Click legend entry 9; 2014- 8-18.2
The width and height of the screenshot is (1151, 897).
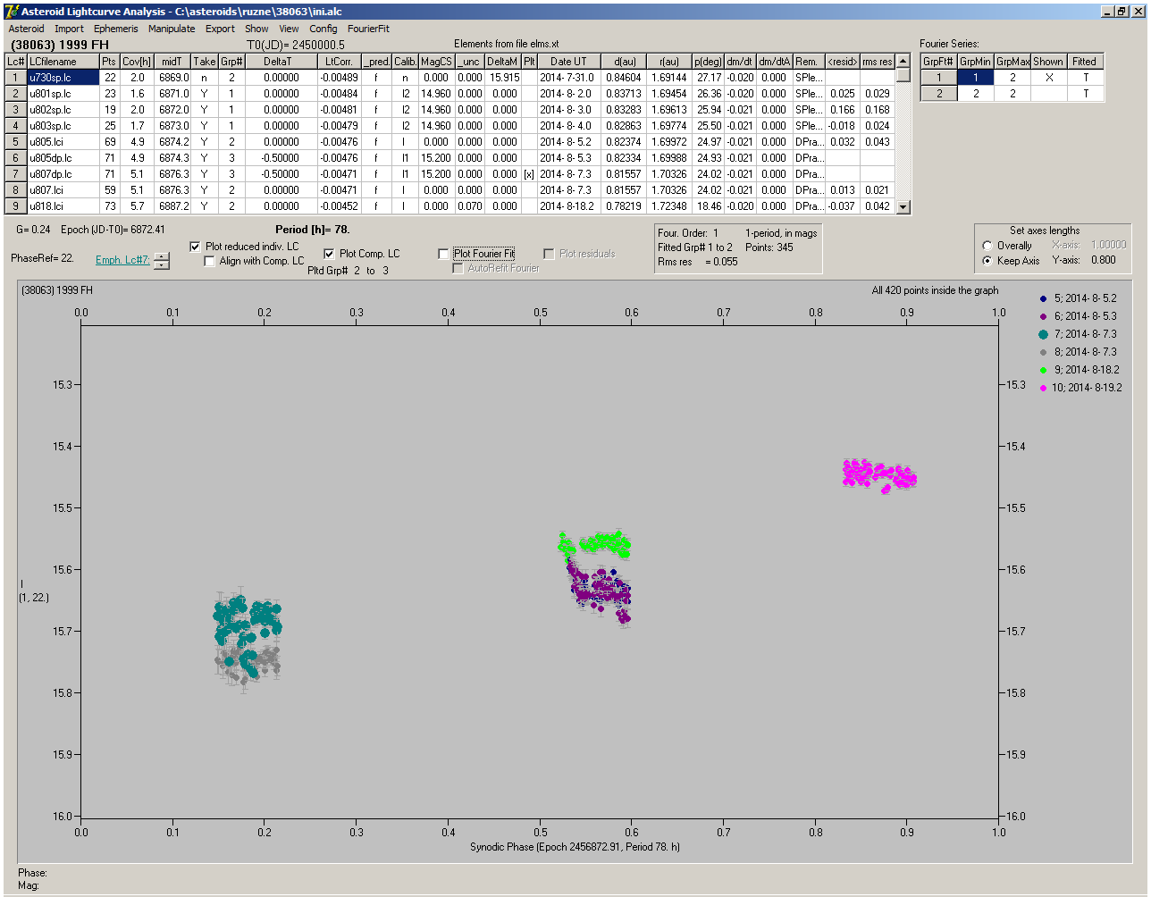(x=1080, y=370)
